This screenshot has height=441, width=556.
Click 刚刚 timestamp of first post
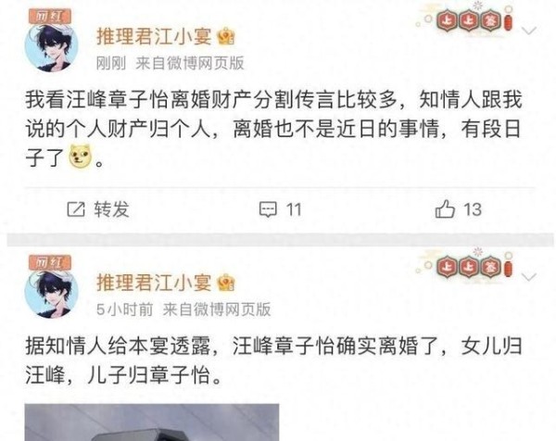[x=111, y=63]
